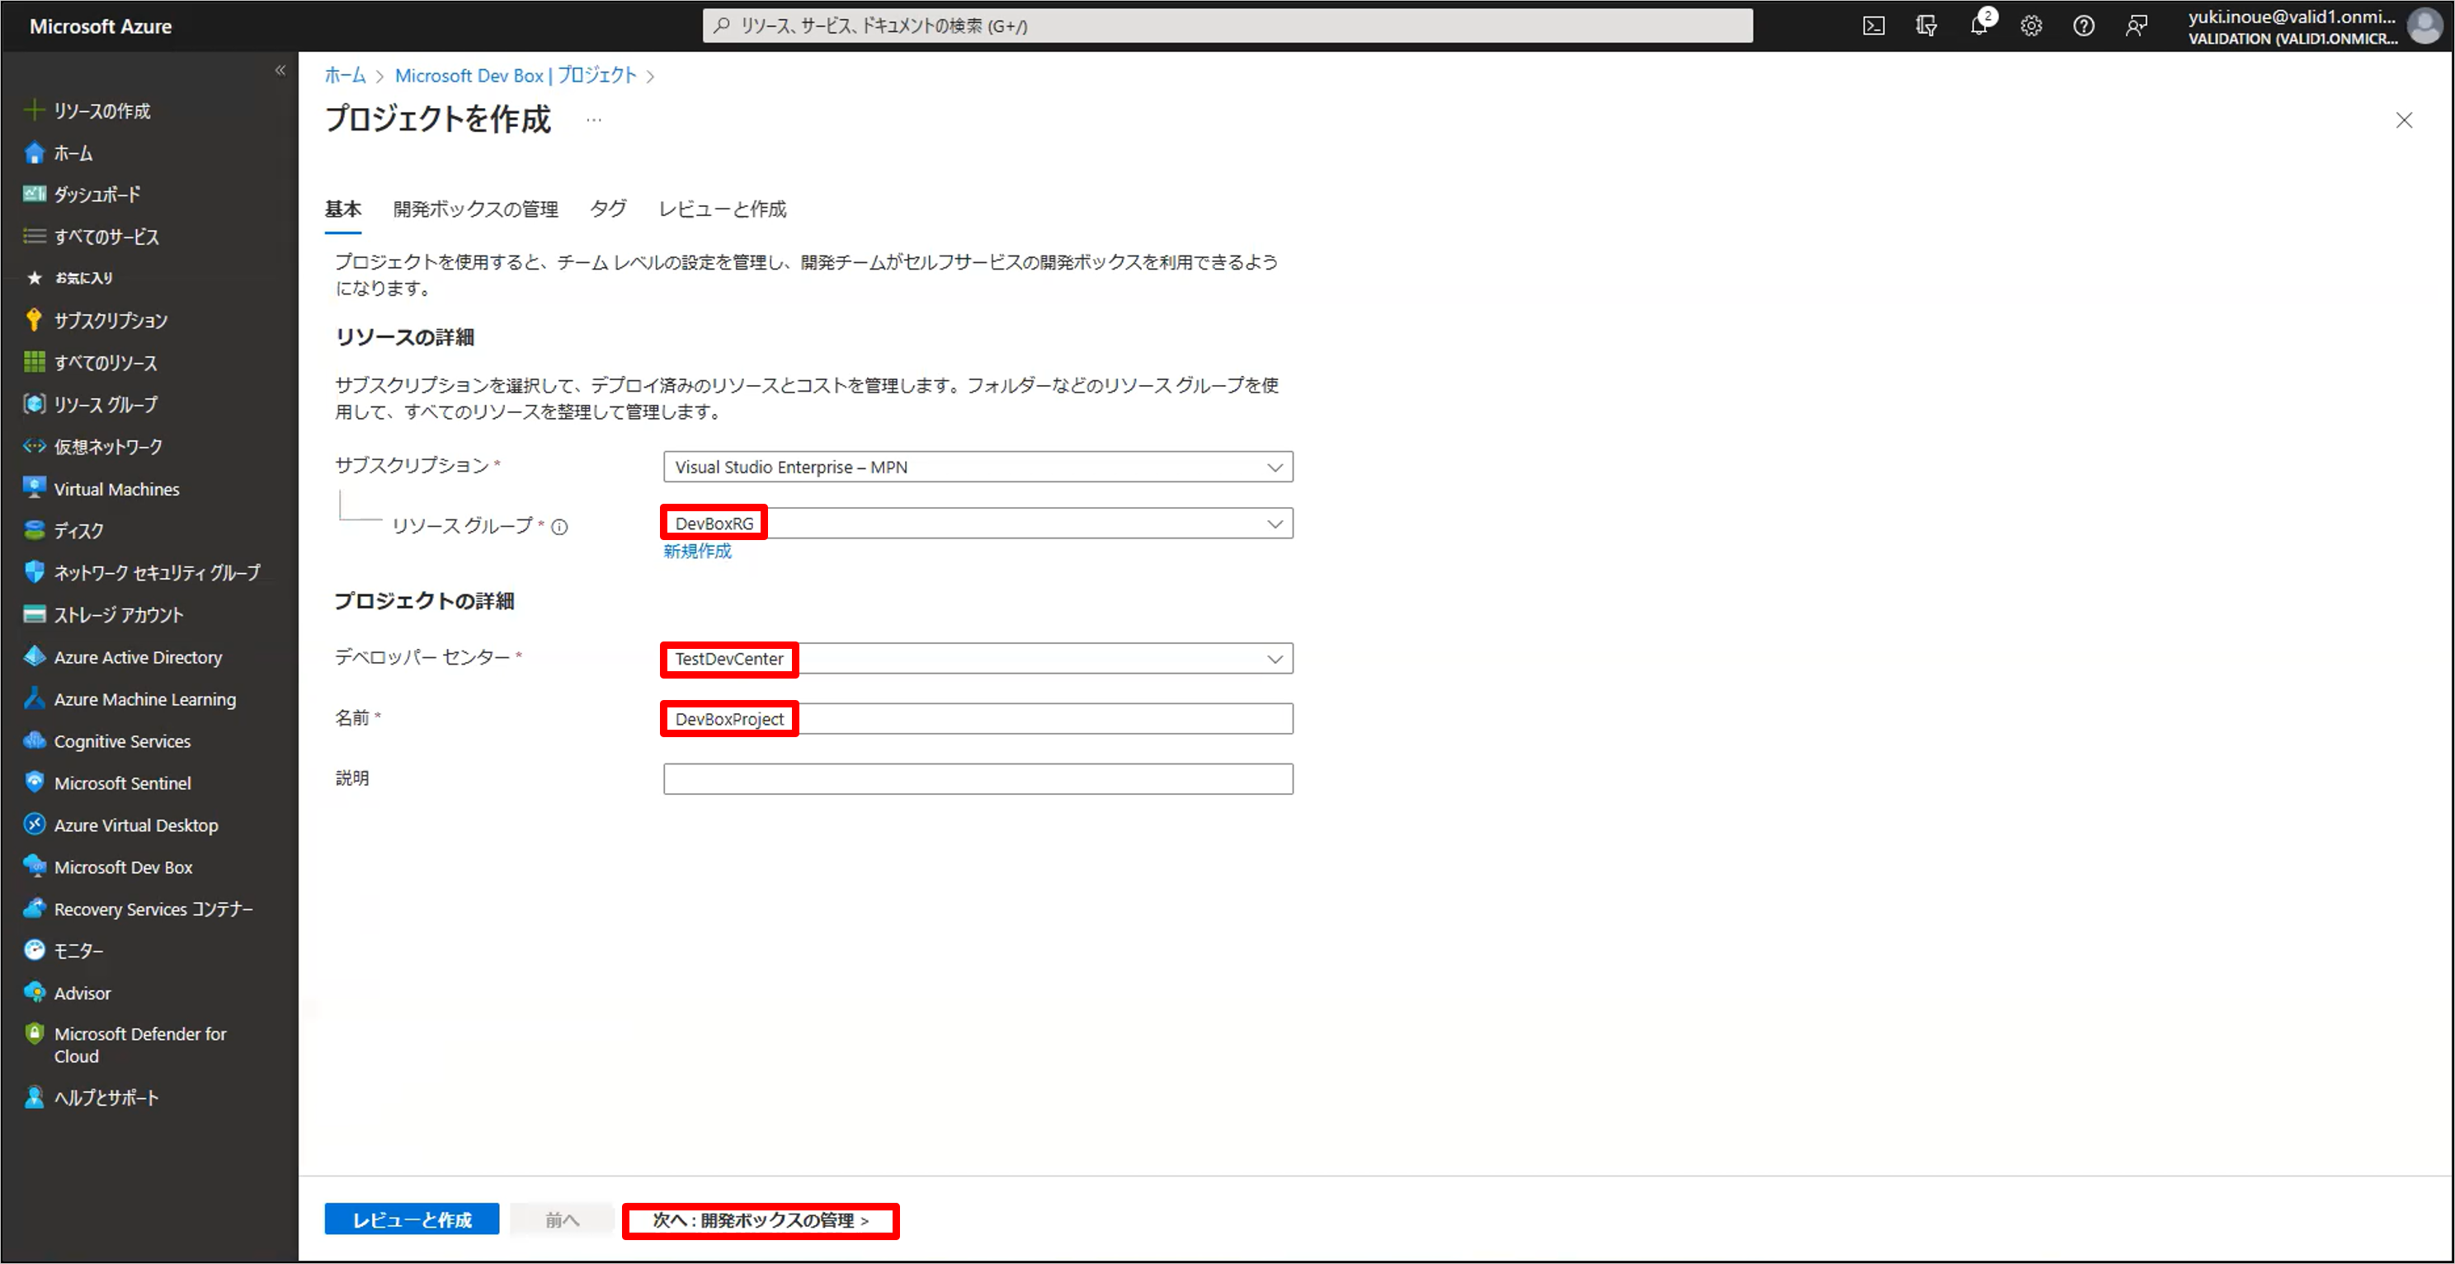Image resolution: width=2455 pixels, height=1264 pixels.
Task: Click the blue レビューと作成 button
Action: click(x=411, y=1219)
